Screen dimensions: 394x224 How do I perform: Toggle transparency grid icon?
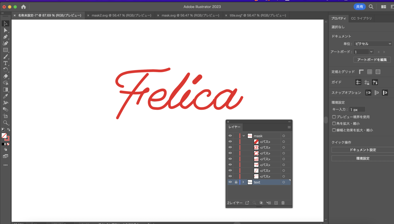click(378, 72)
